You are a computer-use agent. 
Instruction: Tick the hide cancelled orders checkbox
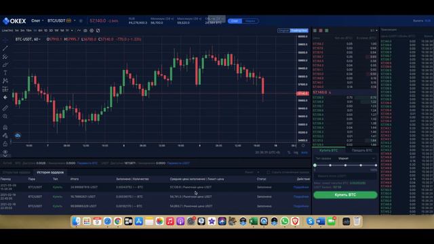click(x=269, y=172)
